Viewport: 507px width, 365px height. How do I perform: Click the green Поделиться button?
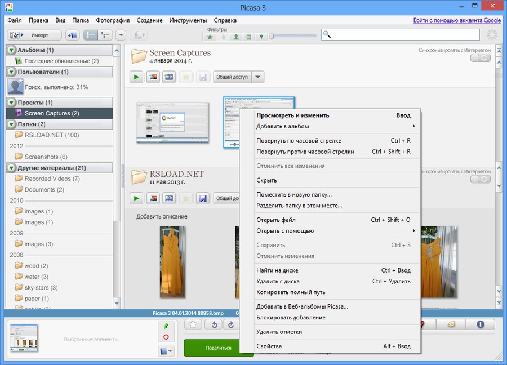[218, 348]
